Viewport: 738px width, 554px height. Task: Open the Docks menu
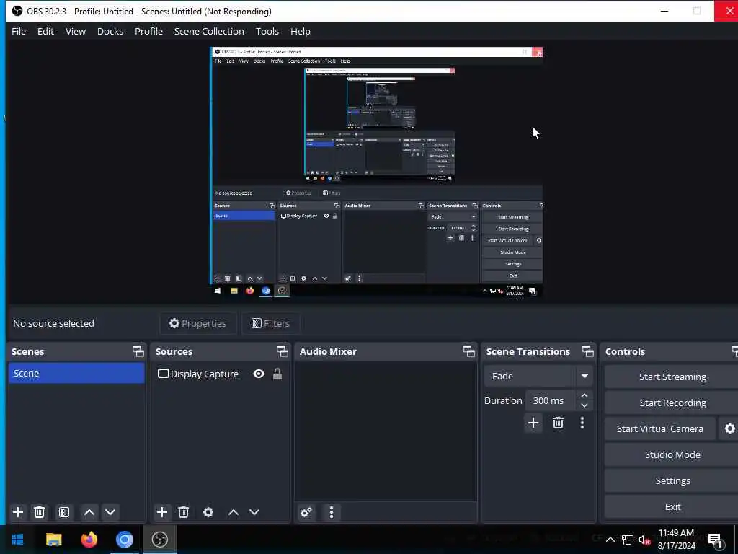pyautogui.click(x=110, y=31)
